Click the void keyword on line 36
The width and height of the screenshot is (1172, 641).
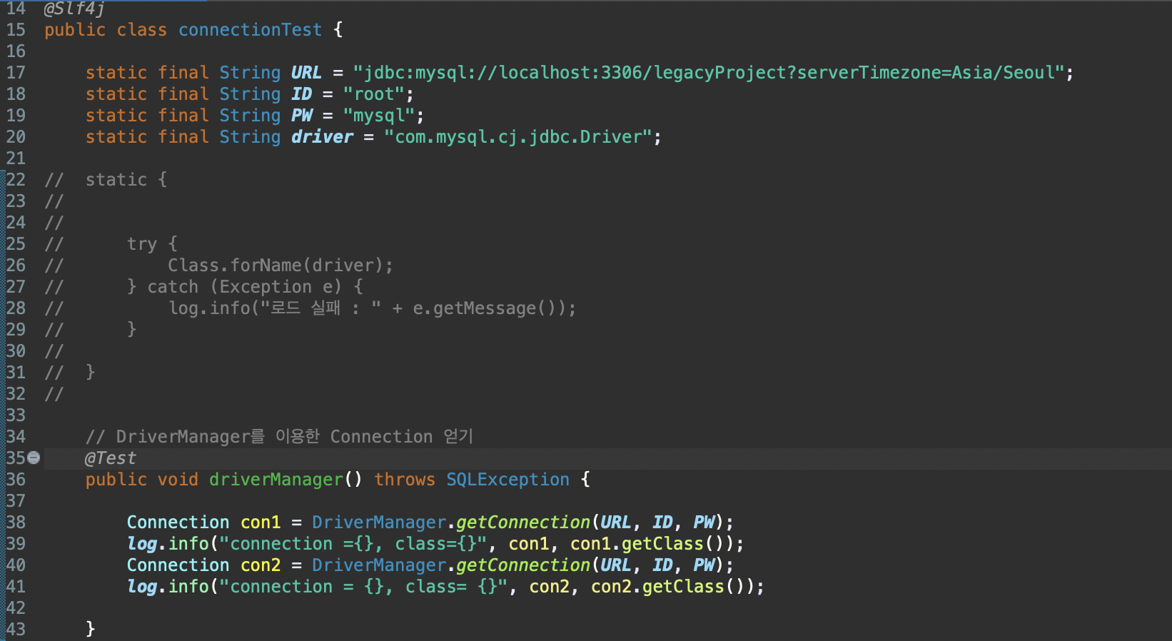click(x=178, y=480)
